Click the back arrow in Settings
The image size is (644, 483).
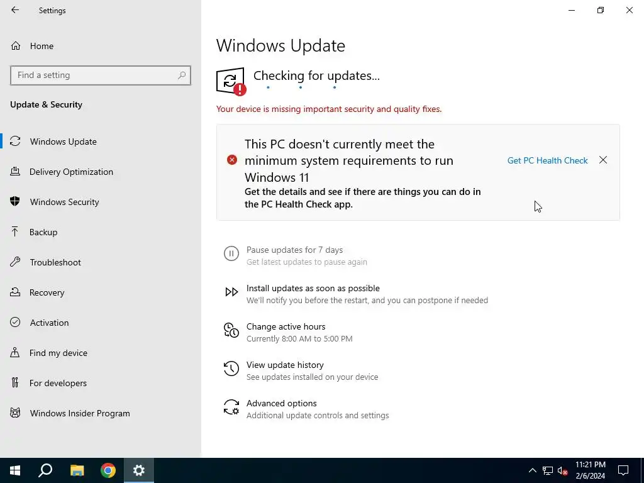(x=15, y=10)
